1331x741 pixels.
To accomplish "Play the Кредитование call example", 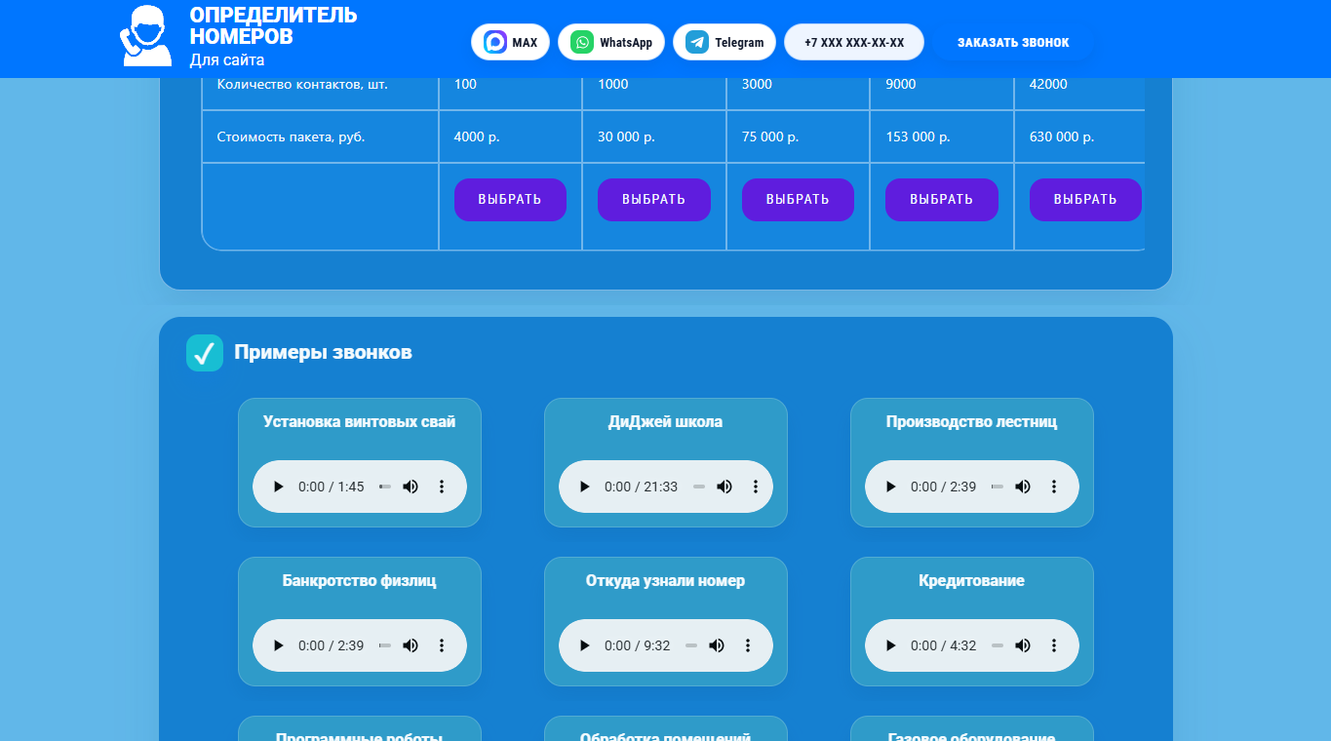I will pyautogui.click(x=891, y=645).
